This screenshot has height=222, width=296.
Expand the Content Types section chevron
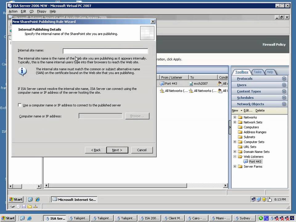coord(284,91)
